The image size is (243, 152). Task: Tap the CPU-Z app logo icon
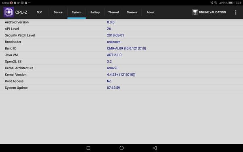click(x=9, y=12)
